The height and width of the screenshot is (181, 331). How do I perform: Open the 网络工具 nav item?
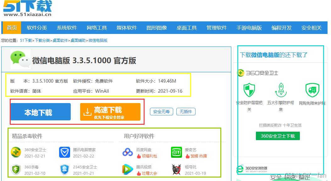coord(97,28)
